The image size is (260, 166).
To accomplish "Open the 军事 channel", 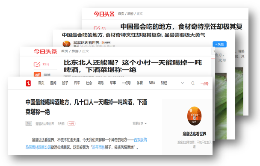I will tap(113, 83).
